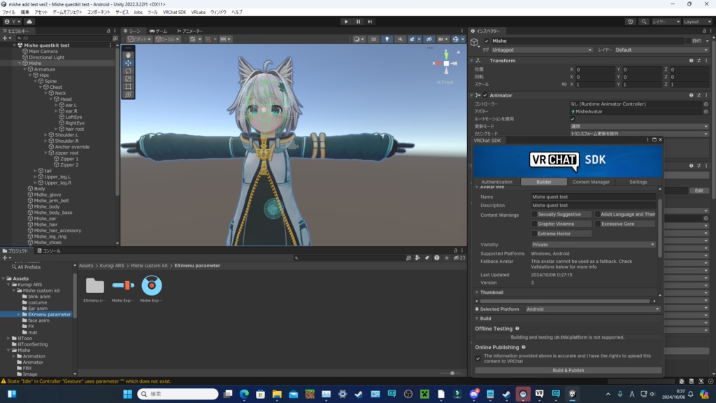The image size is (716, 403).
Task: Click the Build & Publish button
Action: (568, 371)
